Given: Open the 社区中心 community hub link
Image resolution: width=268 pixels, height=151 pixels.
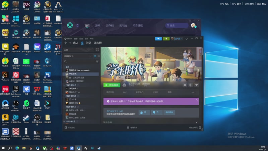Looking at the screenshot, I should click(140, 92).
